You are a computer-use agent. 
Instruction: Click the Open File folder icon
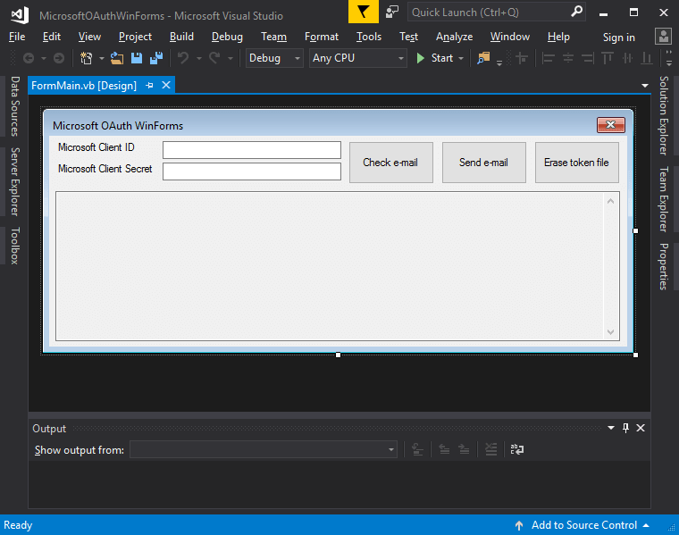117,58
